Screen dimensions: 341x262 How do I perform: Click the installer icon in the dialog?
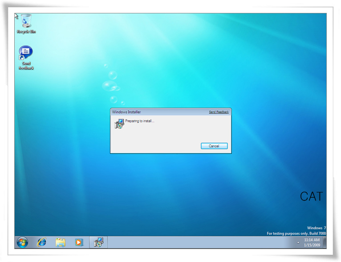119,124
